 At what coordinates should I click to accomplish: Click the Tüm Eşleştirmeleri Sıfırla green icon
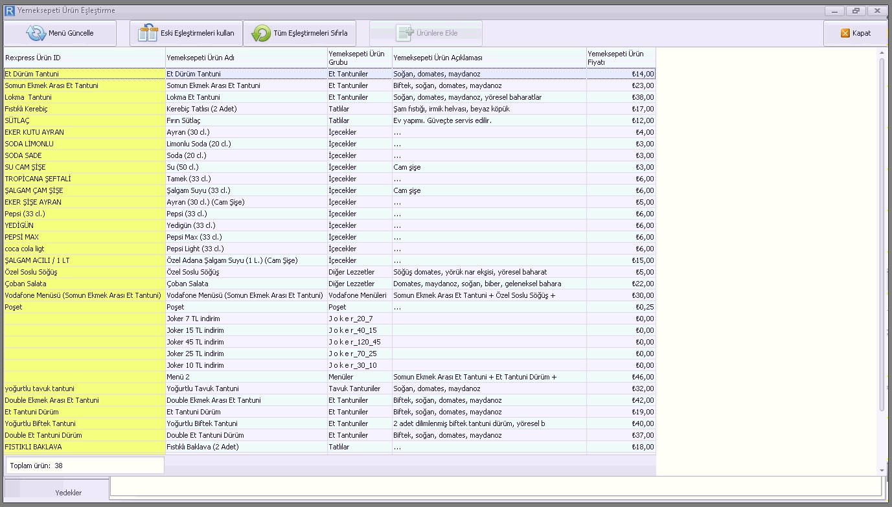point(261,33)
